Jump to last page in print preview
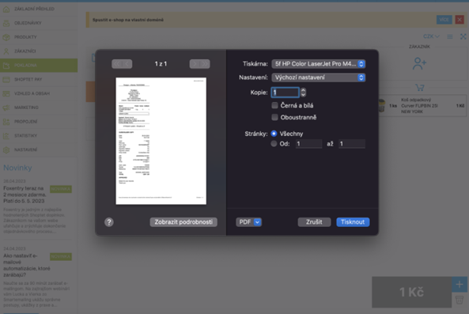 click(205, 64)
